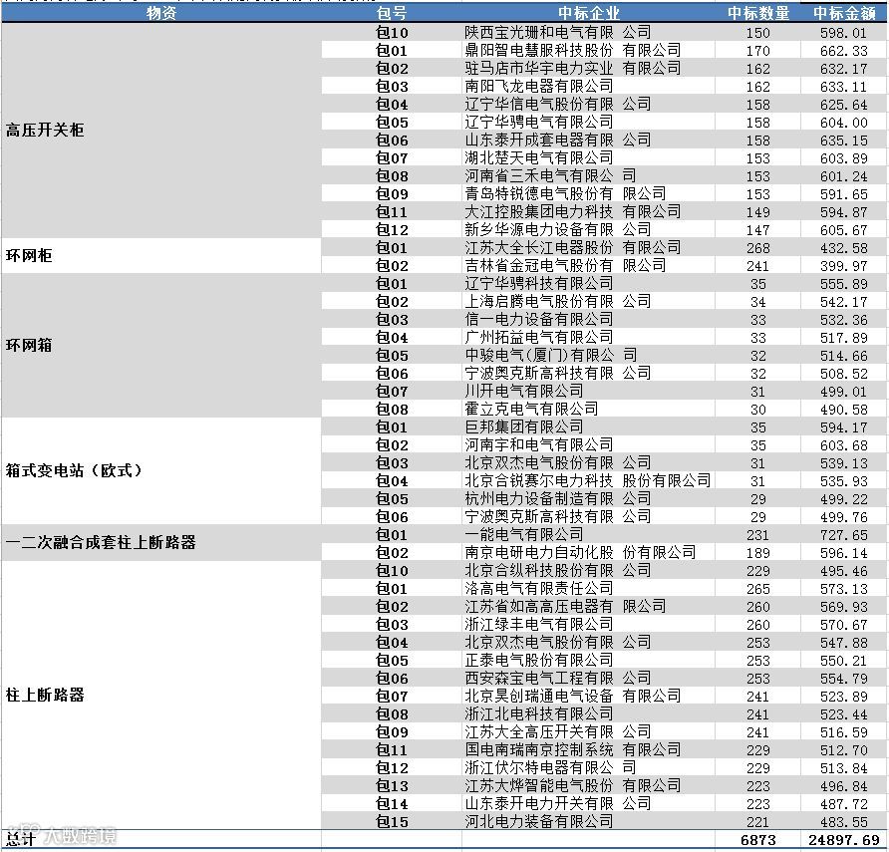Click company 吉林省金冠电气股份有限公司

pos(565,266)
